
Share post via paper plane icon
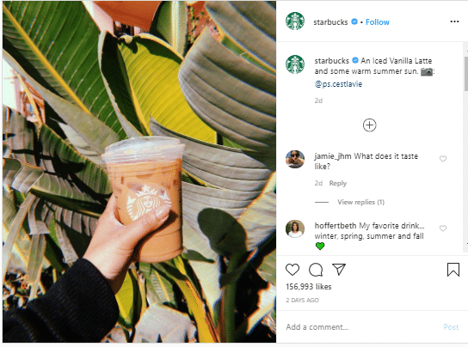pos(339,269)
